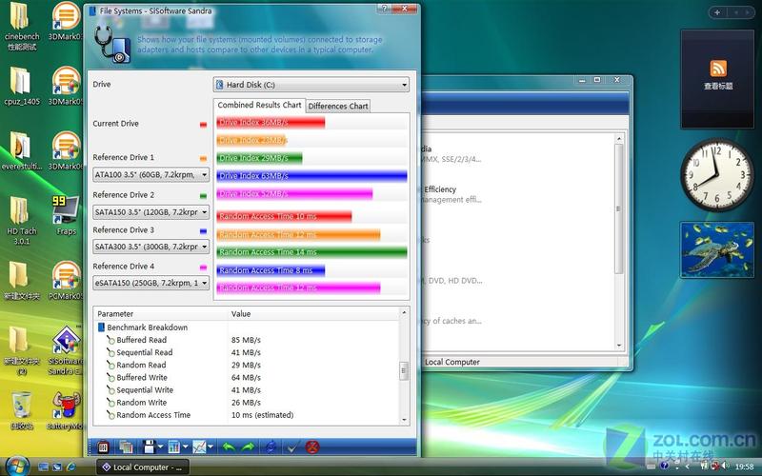This screenshot has height=476, width=762.
Task: Select the Random Access Time parameter row
Action: point(248,415)
